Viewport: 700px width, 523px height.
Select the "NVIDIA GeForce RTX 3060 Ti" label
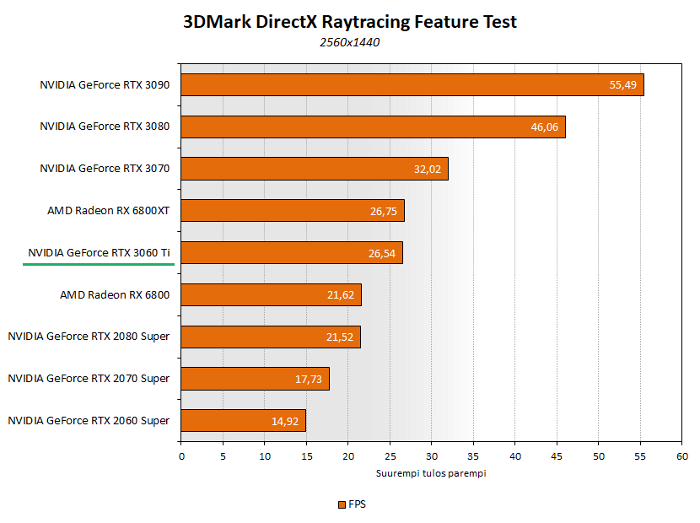[x=100, y=253]
